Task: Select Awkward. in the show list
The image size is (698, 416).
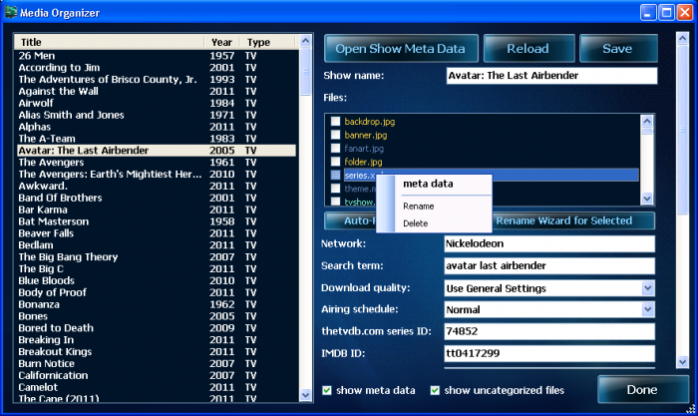Action: [x=157, y=186]
